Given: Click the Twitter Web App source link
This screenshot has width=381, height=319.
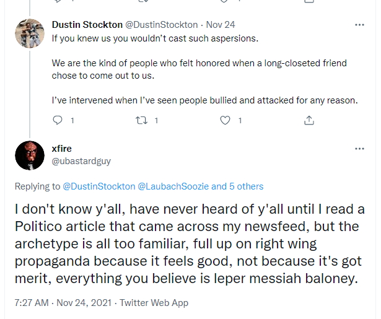Looking at the screenshot, I should [x=154, y=303].
